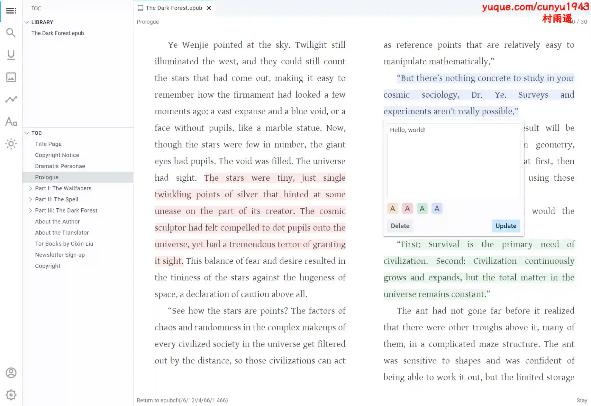This screenshot has width=591, height=406.
Task: Switch to The Dark Forest.epub tab
Action: click(174, 8)
